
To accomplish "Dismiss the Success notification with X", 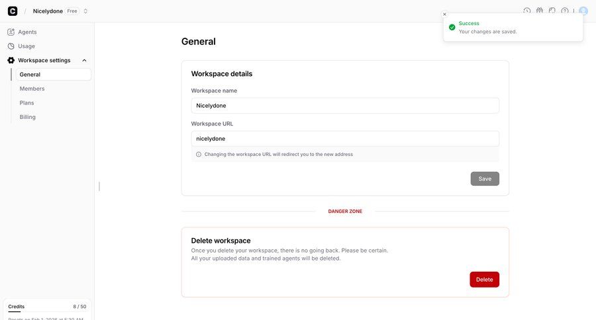I will (x=444, y=15).
